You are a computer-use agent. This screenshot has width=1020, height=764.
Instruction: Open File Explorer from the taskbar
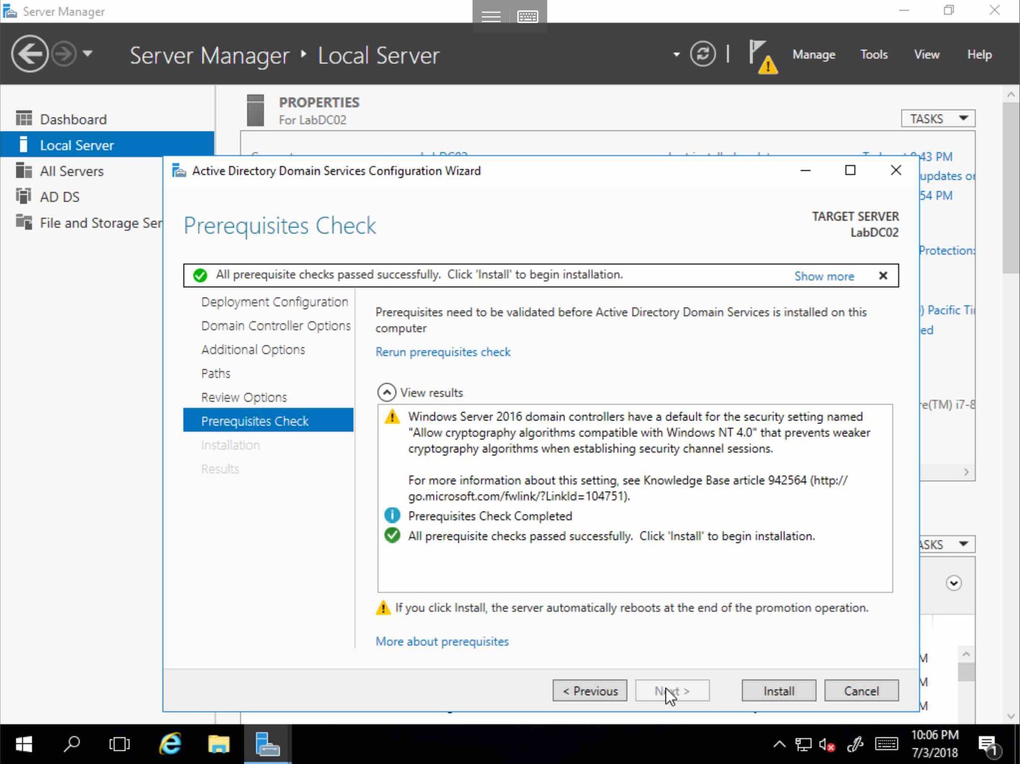pyautogui.click(x=218, y=744)
